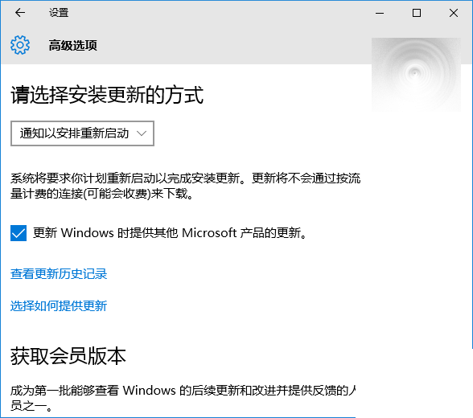Click the chevron arrow in the install method dropdown

pyautogui.click(x=142, y=133)
